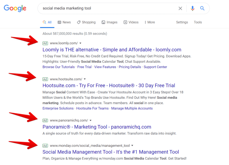
Task: Start voice search with microphone icon
Action: [192, 8]
